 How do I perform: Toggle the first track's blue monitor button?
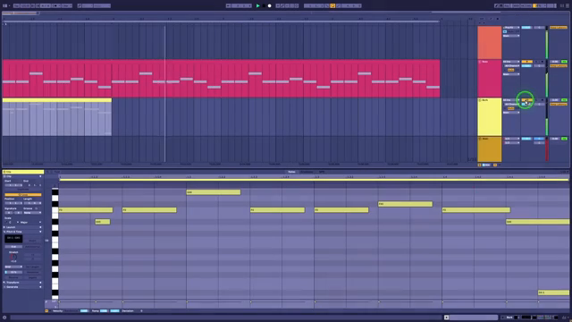(x=505, y=31)
